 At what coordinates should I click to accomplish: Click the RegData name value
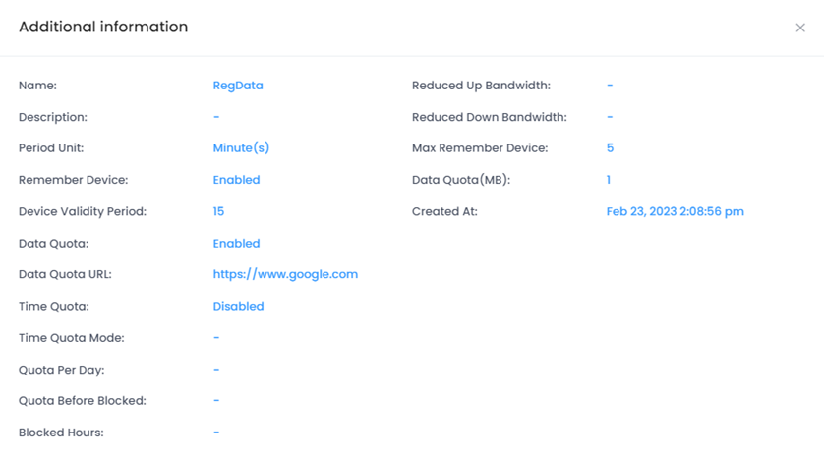(x=238, y=86)
